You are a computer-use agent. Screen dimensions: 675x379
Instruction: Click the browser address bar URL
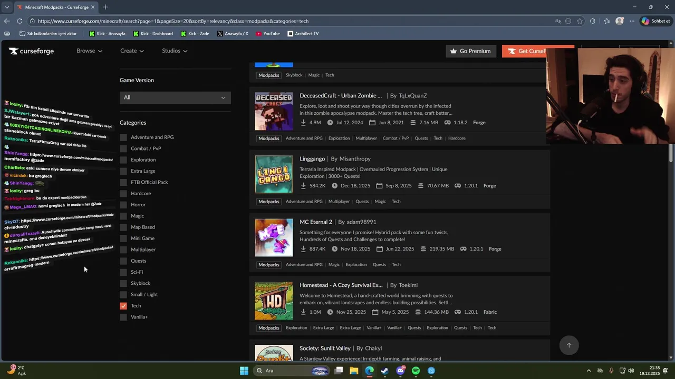pyautogui.click(x=173, y=21)
